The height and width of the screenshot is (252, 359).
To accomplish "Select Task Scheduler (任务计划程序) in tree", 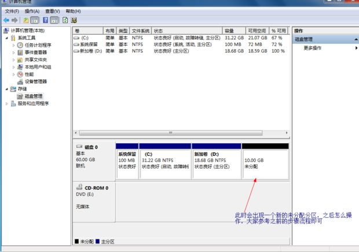I will (37, 45).
